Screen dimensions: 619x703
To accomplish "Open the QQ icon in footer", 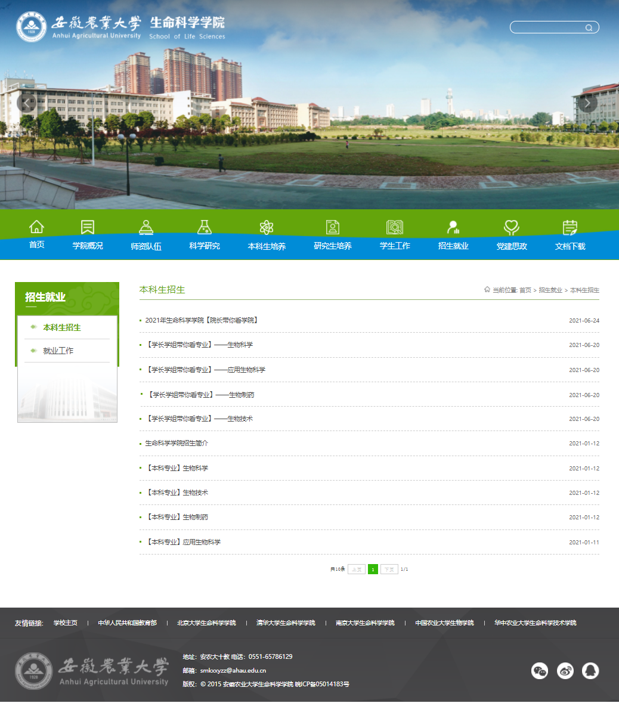I will coord(590,671).
